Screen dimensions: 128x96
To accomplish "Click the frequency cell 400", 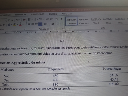I will tap(56, 80).
